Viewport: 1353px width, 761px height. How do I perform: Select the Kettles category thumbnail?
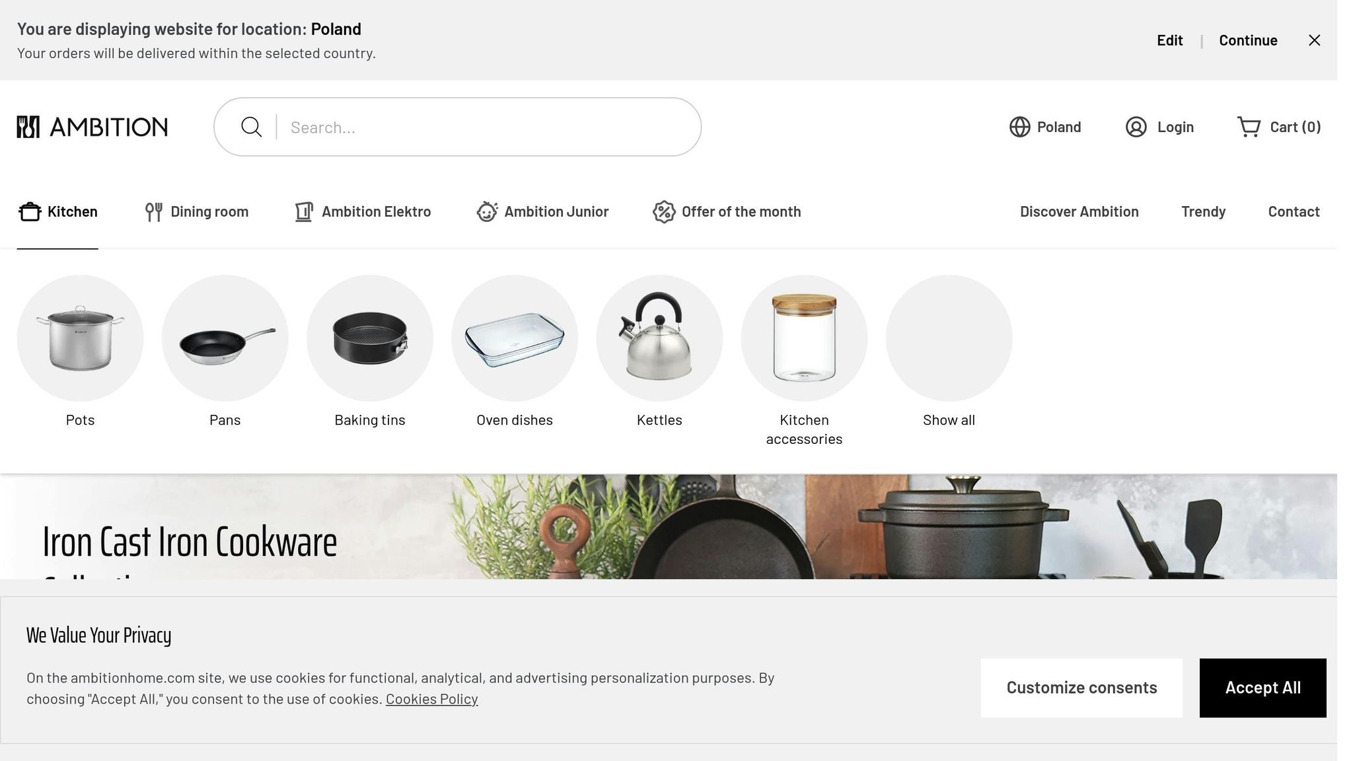pyautogui.click(x=659, y=338)
